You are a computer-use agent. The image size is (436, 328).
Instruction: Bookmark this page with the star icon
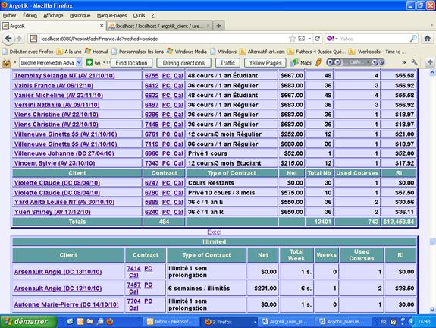(x=292, y=39)
